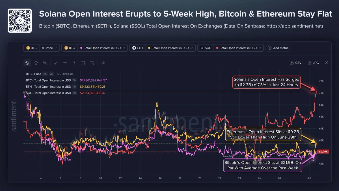
Task: Choose the vertical line tool
Action: point(74,63)
